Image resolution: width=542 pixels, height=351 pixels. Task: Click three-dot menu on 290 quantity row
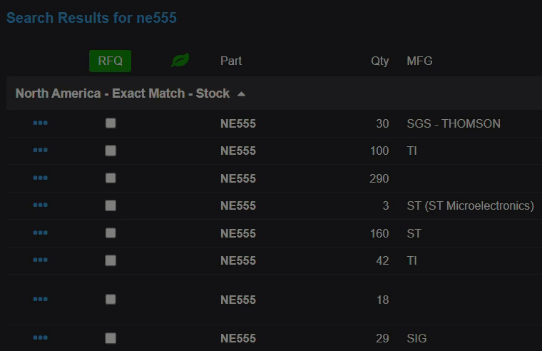(x=40, y=178)
